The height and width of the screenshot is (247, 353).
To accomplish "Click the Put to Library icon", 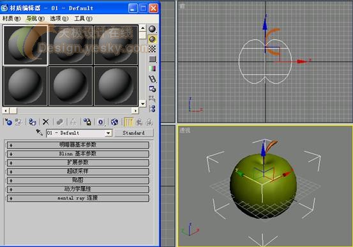I will coord(87,122).
